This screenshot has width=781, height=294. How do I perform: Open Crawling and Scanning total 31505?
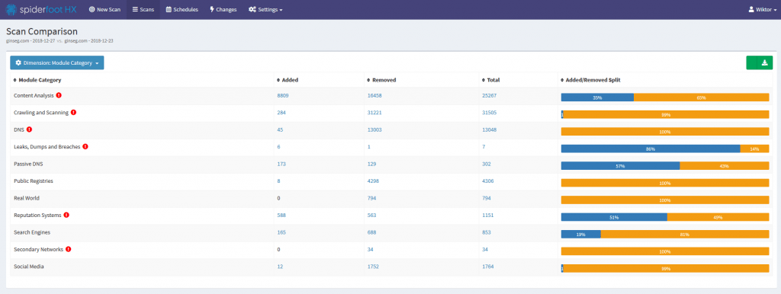pos(489,113)
